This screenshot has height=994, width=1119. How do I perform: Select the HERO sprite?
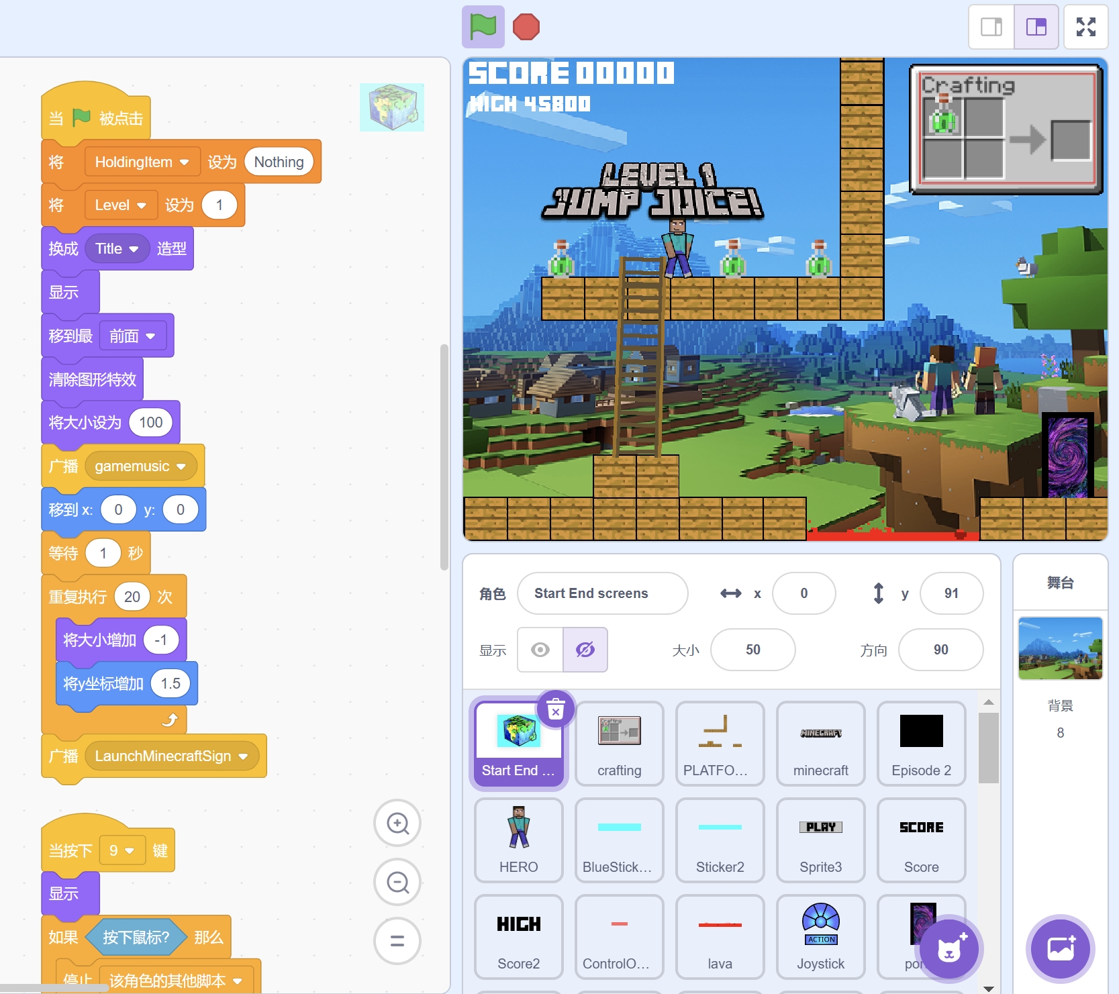click(518, 840)
